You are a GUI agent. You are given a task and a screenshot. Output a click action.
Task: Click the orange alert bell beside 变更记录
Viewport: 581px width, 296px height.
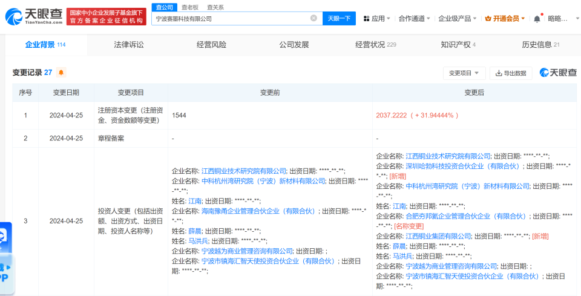pos(61,73)
